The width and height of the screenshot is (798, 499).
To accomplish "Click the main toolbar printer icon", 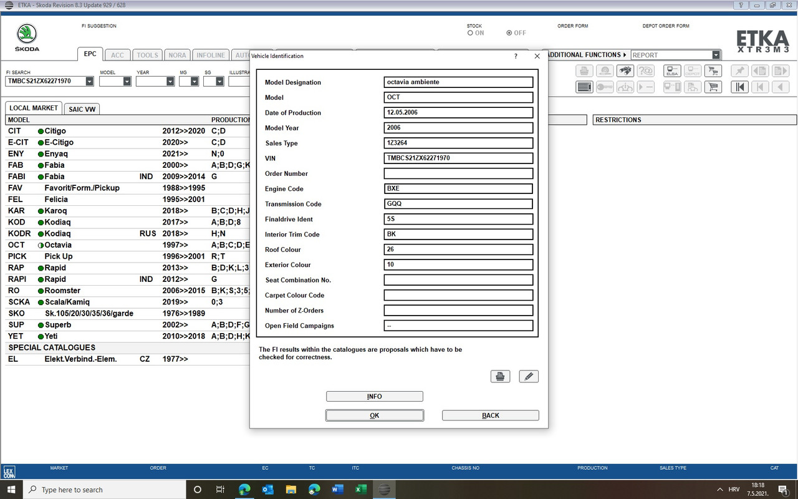I will click(584, 70).
